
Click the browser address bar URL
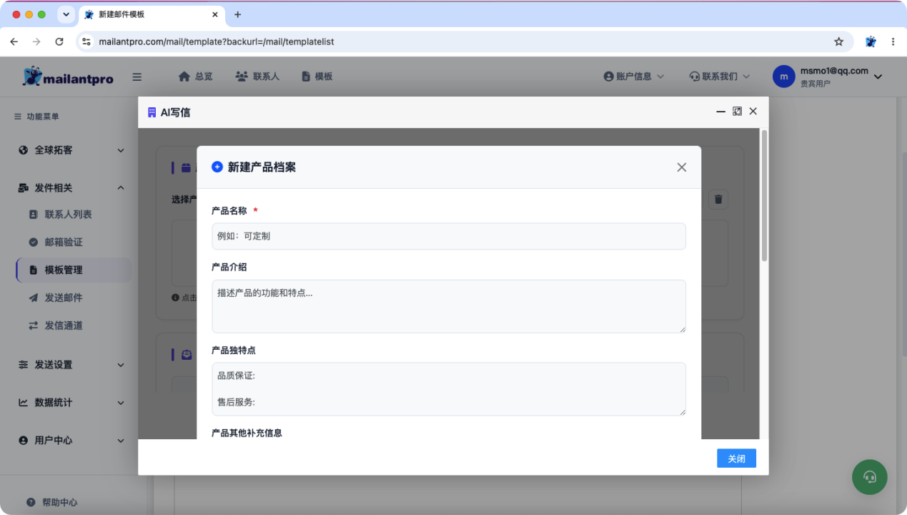[x=216, y=41]
